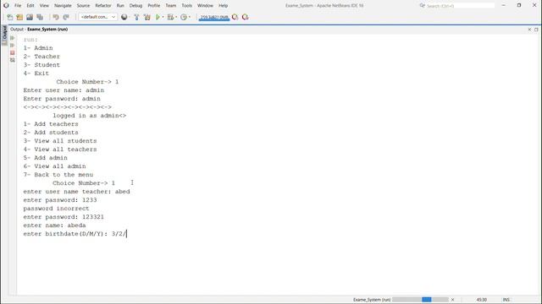Click the New File toolbar icon
542x304 pixels.
tap(9, 17)
